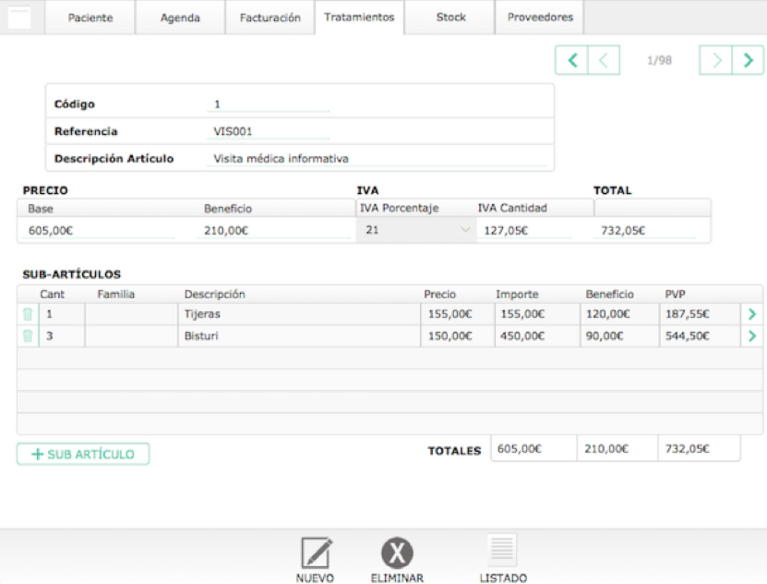The width and height of the screenshot is (767, 584).
Task: Go to next record arrow
Action: (x=716, y=61)
